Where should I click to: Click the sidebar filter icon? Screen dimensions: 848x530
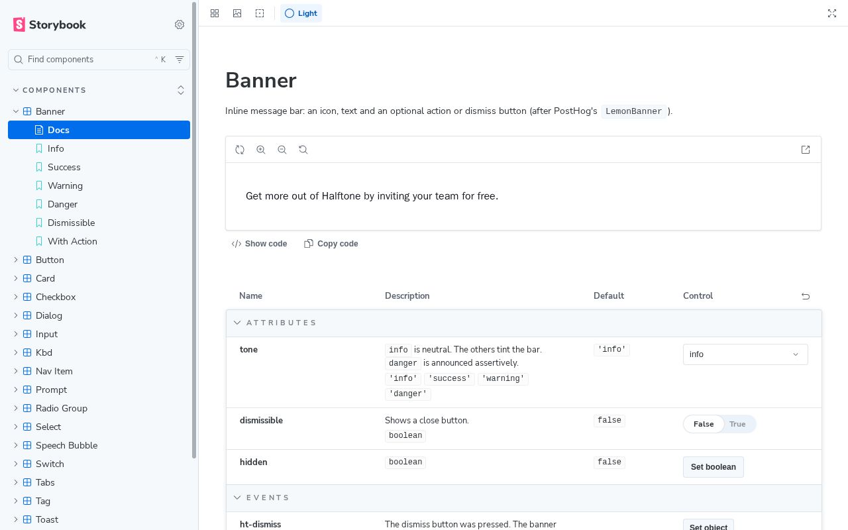pos(180,60)
